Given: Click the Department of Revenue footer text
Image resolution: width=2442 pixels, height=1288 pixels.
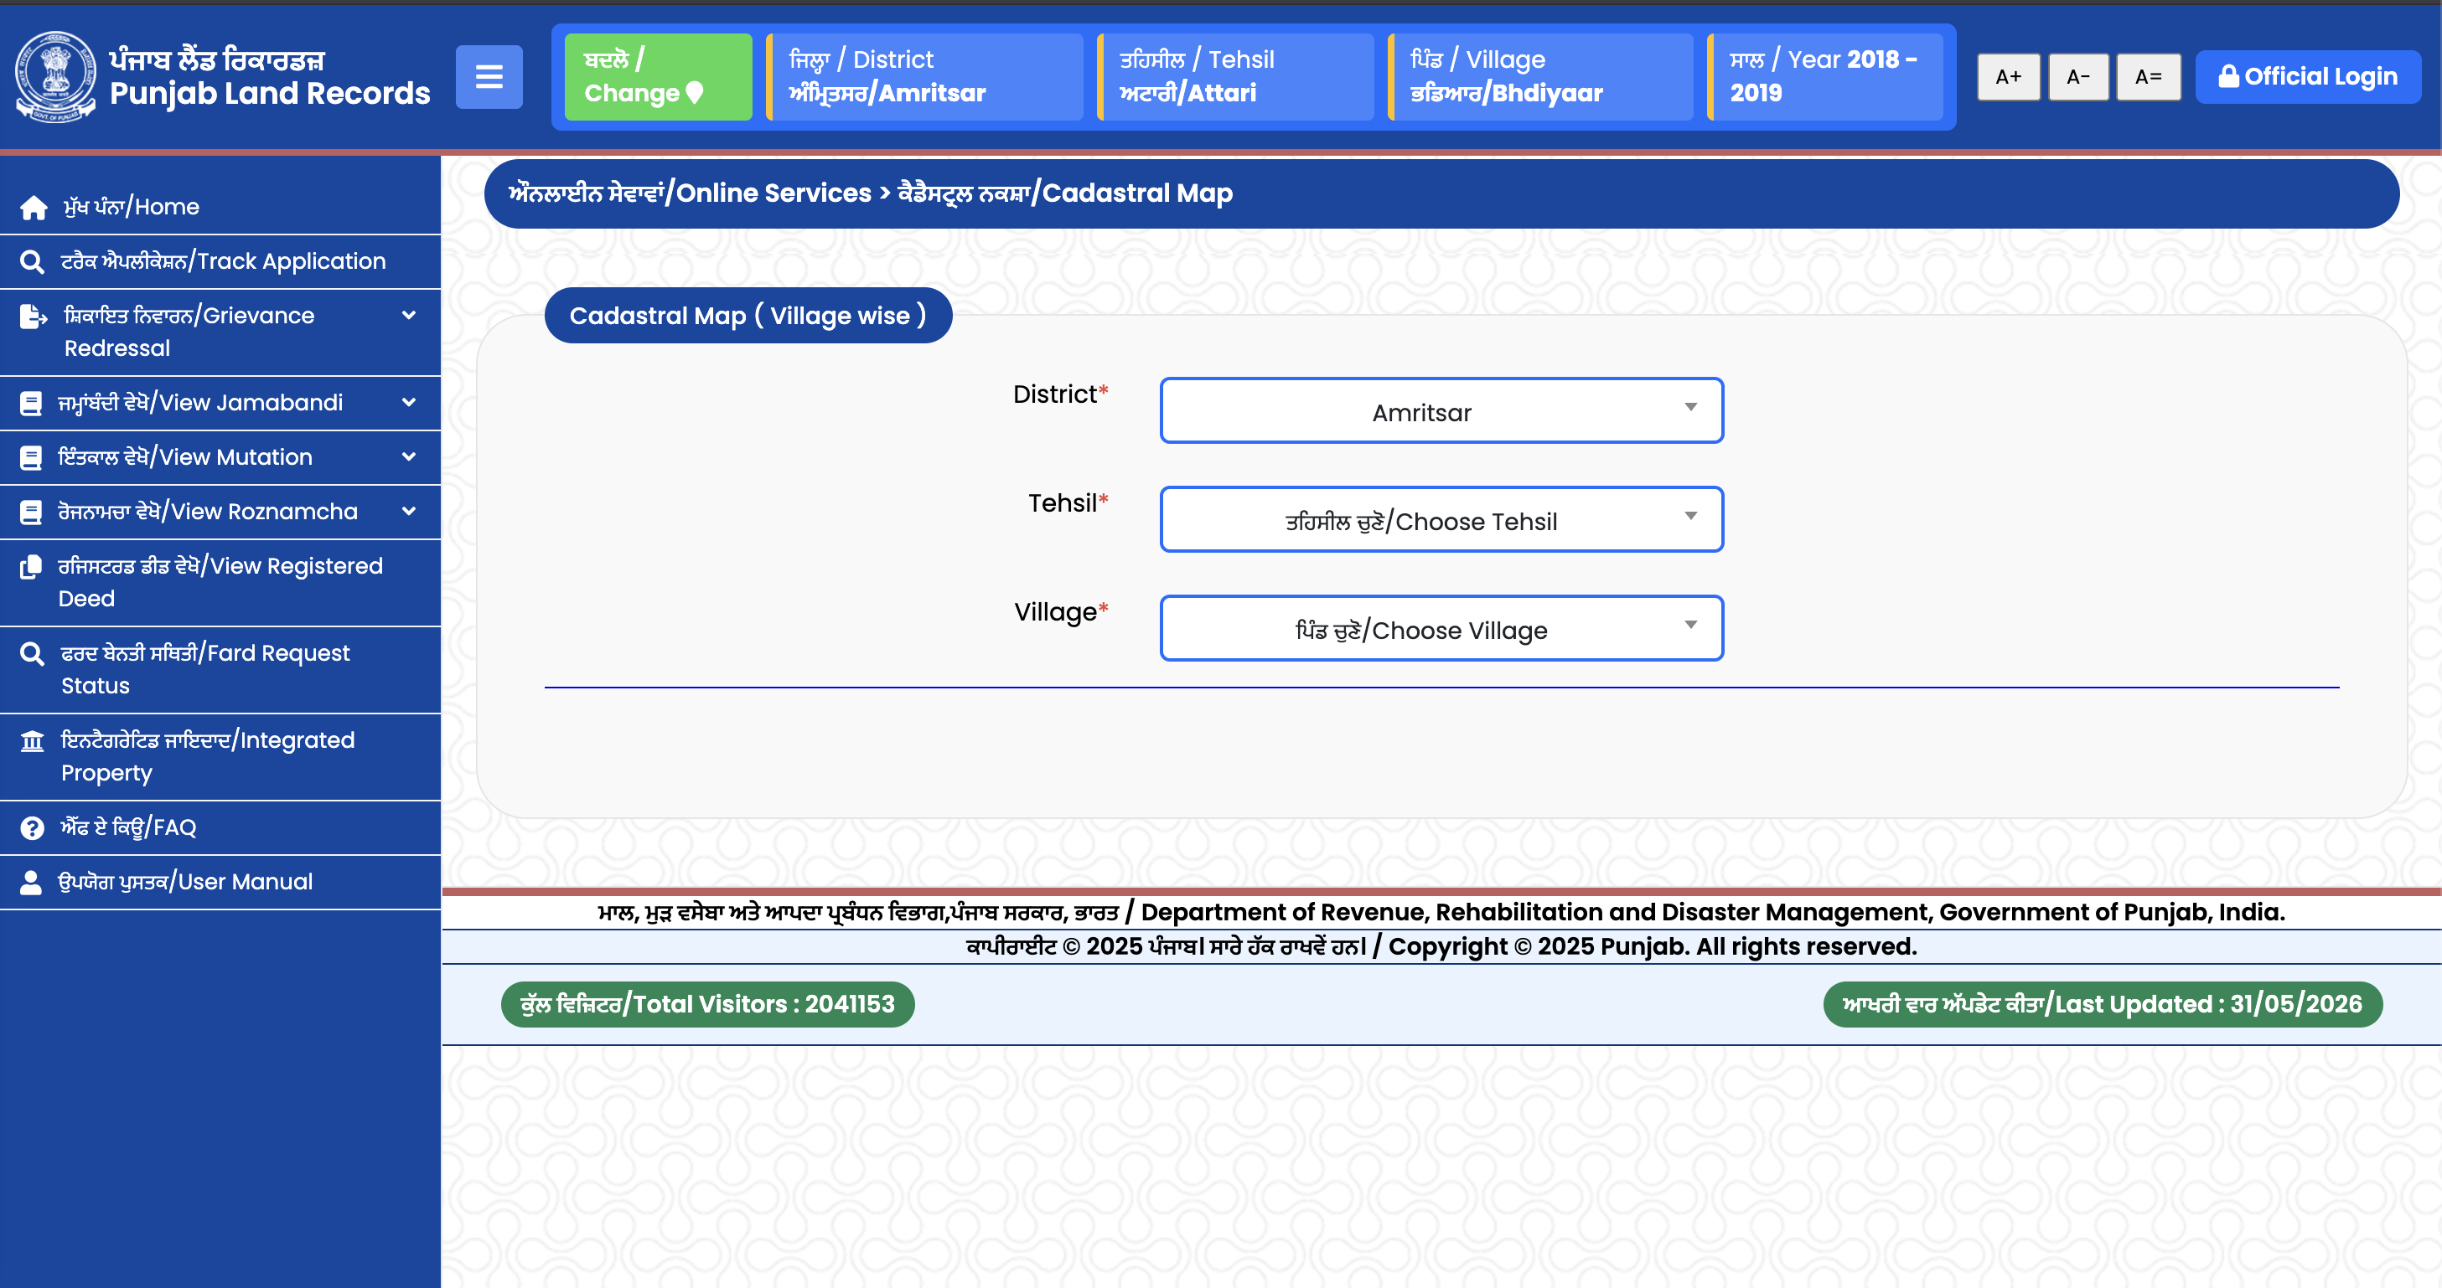Looking at the screenshot, I should tap(1441, 912).
